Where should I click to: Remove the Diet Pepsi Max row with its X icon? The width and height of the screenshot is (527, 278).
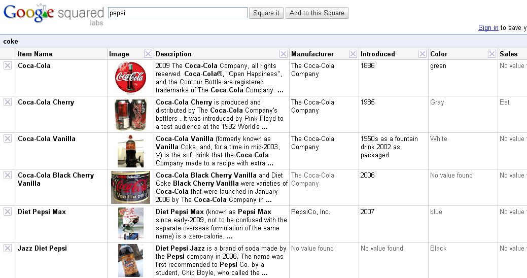pyautogui.click(x=8, y=212)
